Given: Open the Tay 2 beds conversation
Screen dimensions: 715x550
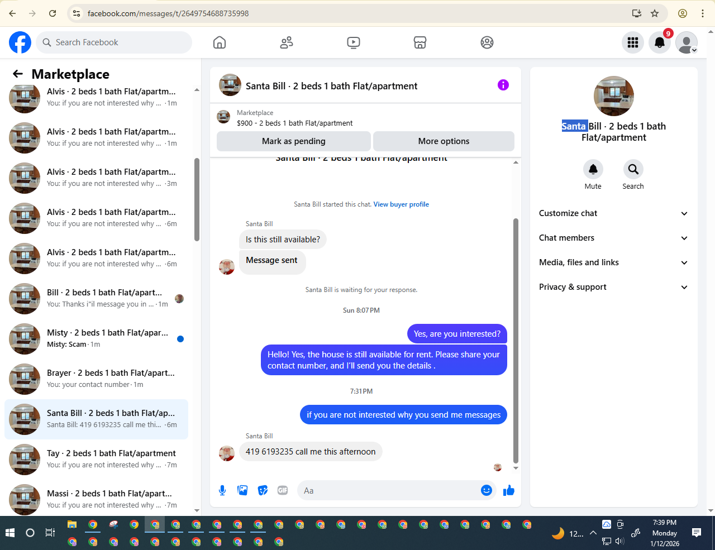Looking at the screenshot, I should (96, 459).
